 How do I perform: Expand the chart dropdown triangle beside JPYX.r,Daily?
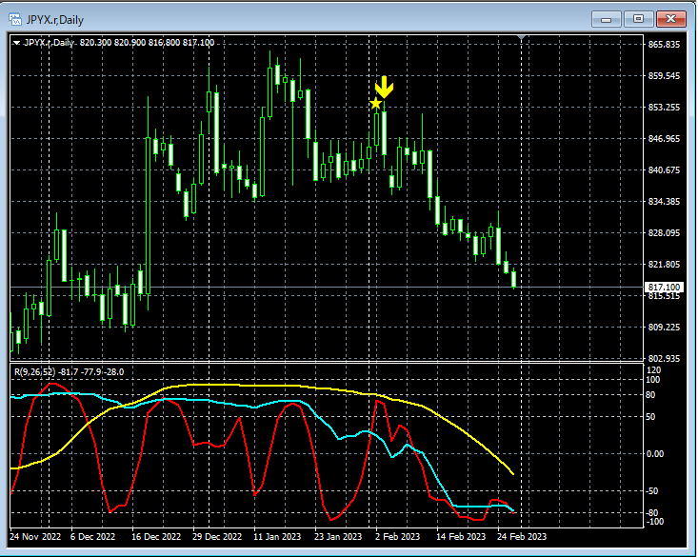(16, 43)
